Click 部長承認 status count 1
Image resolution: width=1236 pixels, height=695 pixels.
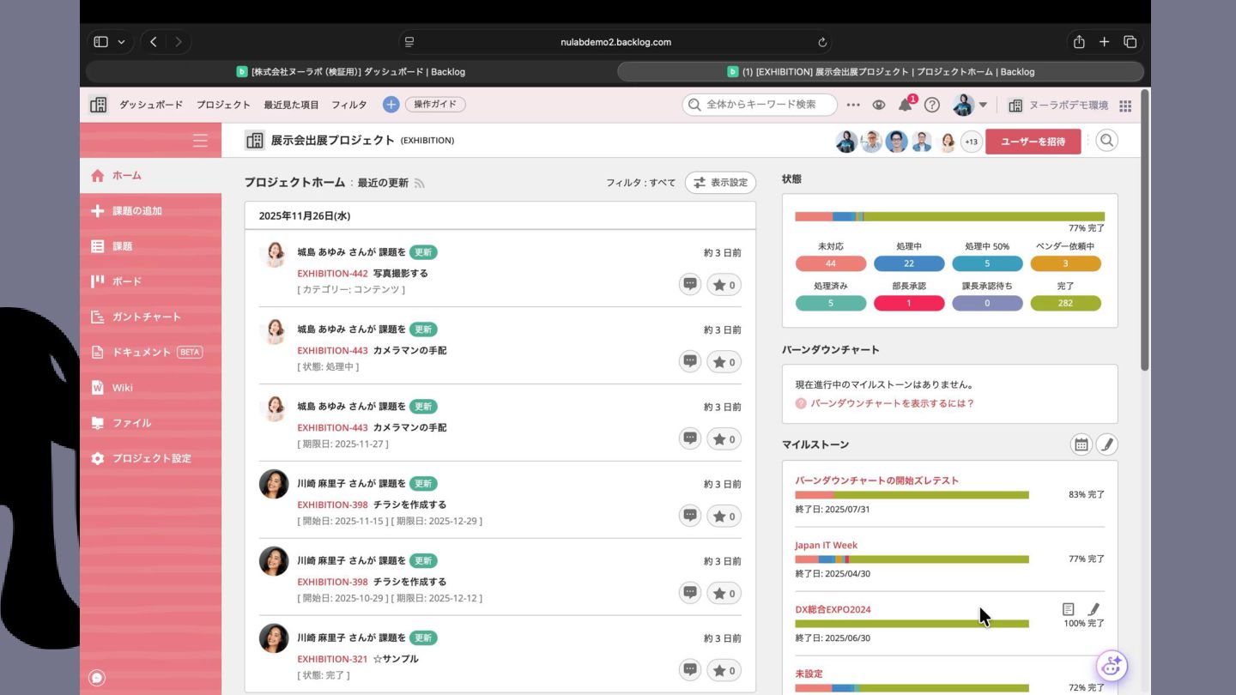909,303
